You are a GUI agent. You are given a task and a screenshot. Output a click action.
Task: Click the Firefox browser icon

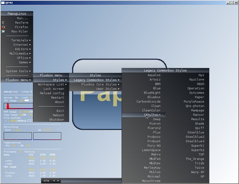3,27
